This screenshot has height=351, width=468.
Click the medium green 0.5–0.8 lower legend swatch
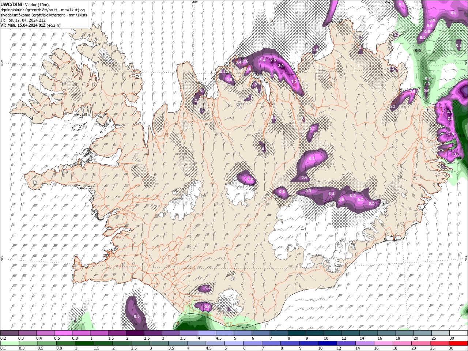pyautogui.click(x=47, y=343)
